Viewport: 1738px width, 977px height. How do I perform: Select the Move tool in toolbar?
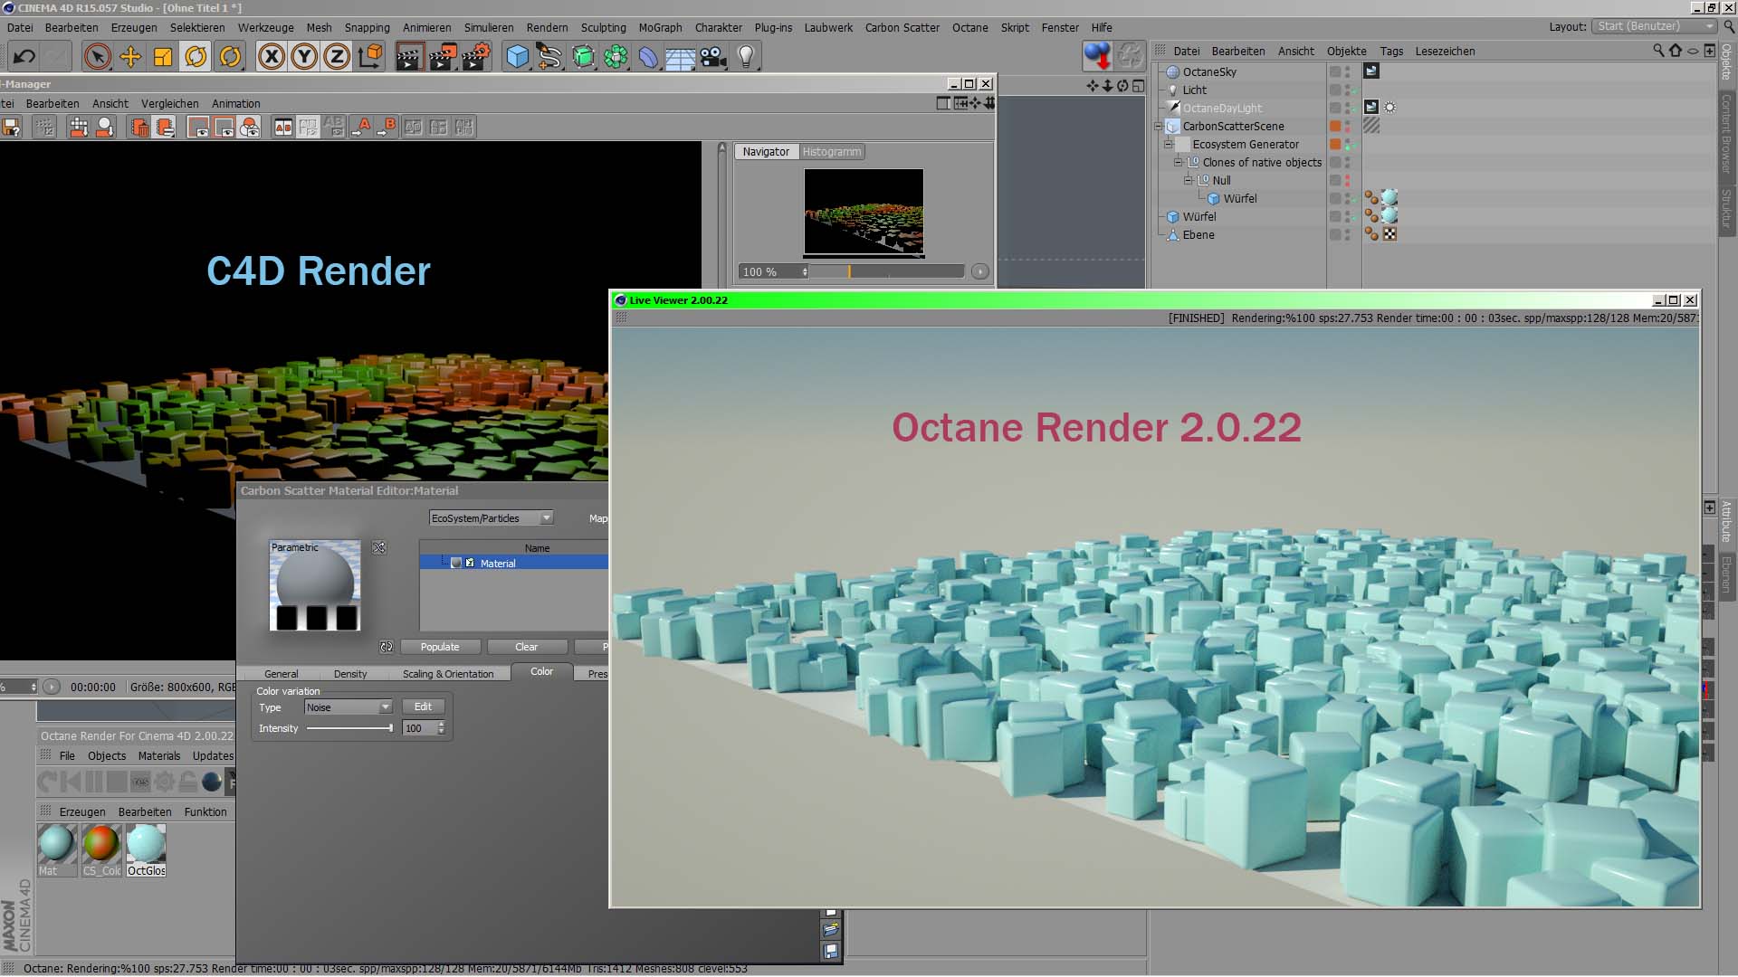(x=130, y=57)
